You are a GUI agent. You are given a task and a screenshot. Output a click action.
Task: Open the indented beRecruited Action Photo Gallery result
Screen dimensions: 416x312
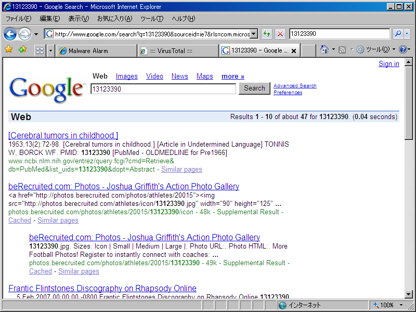point(145,237)
